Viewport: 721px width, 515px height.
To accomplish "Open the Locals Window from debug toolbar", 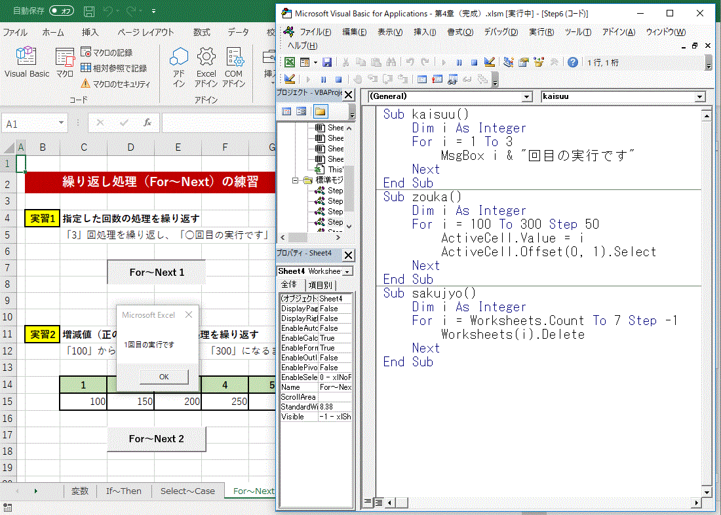I will tap(421, 79).
